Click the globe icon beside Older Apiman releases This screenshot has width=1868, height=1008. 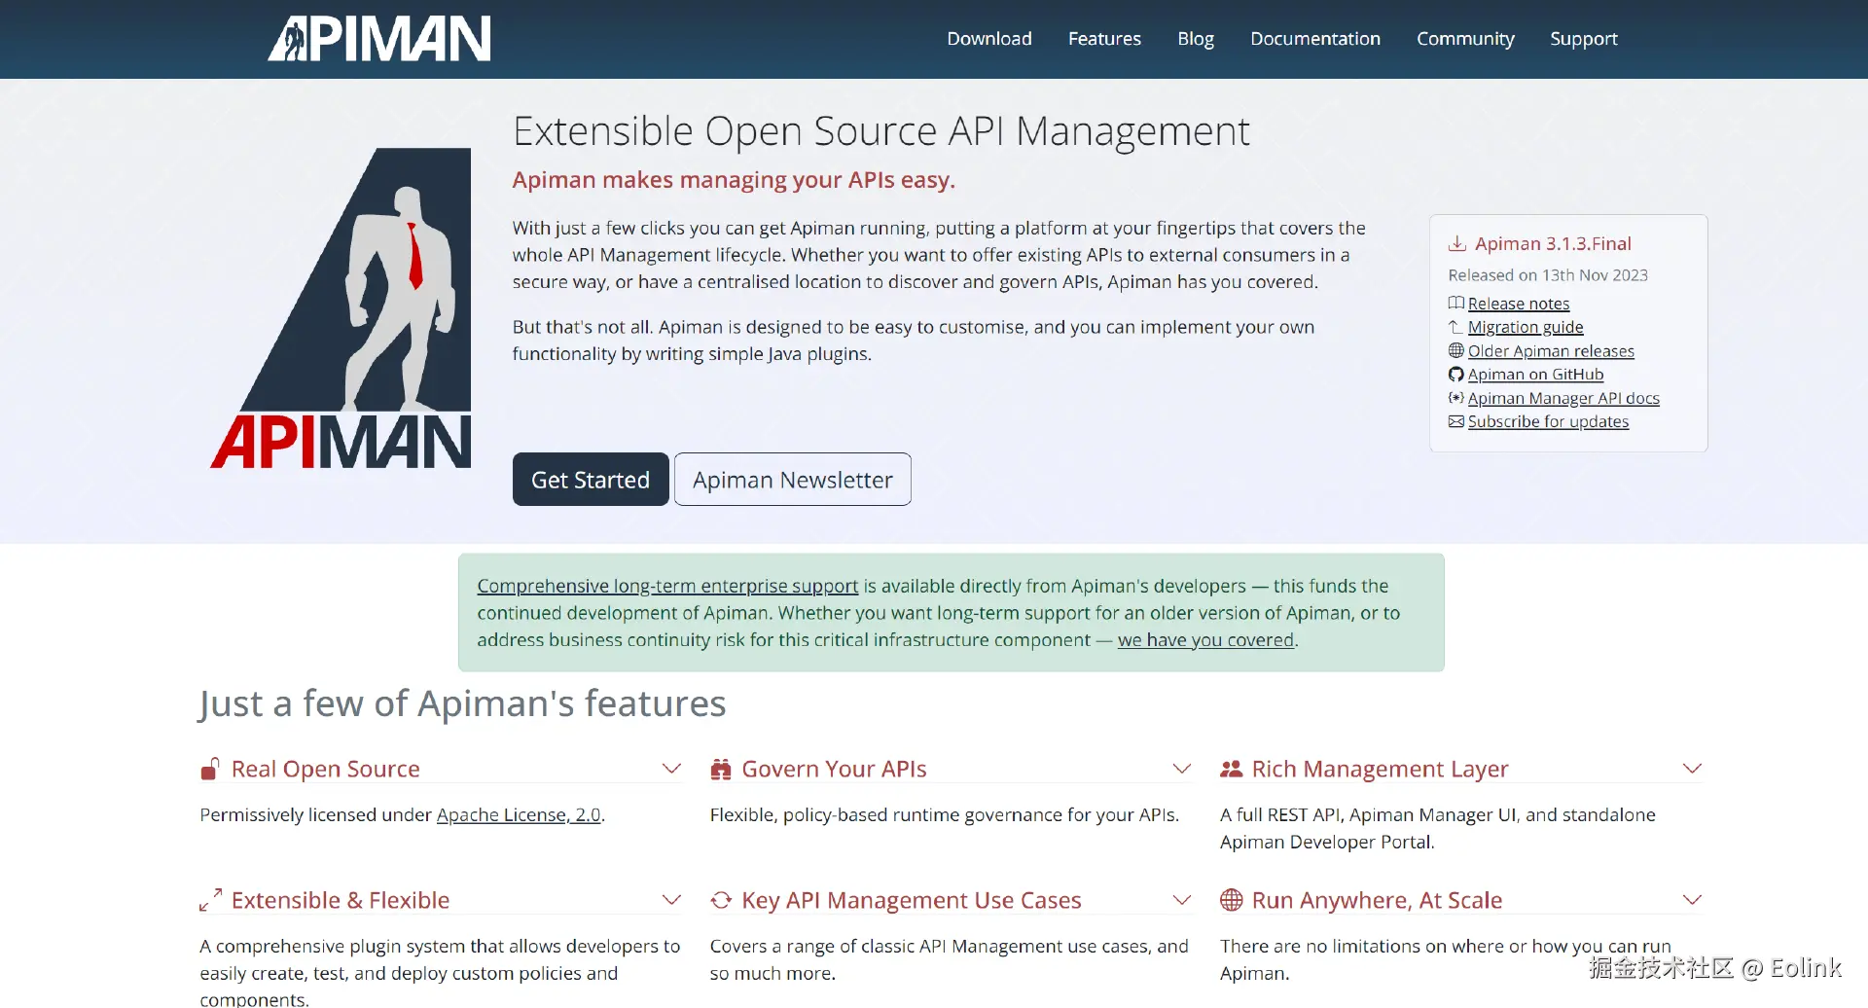point(1456,350)
